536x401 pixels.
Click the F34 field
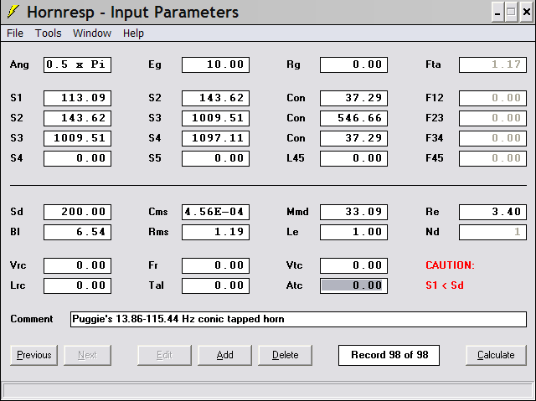[492, 138]
